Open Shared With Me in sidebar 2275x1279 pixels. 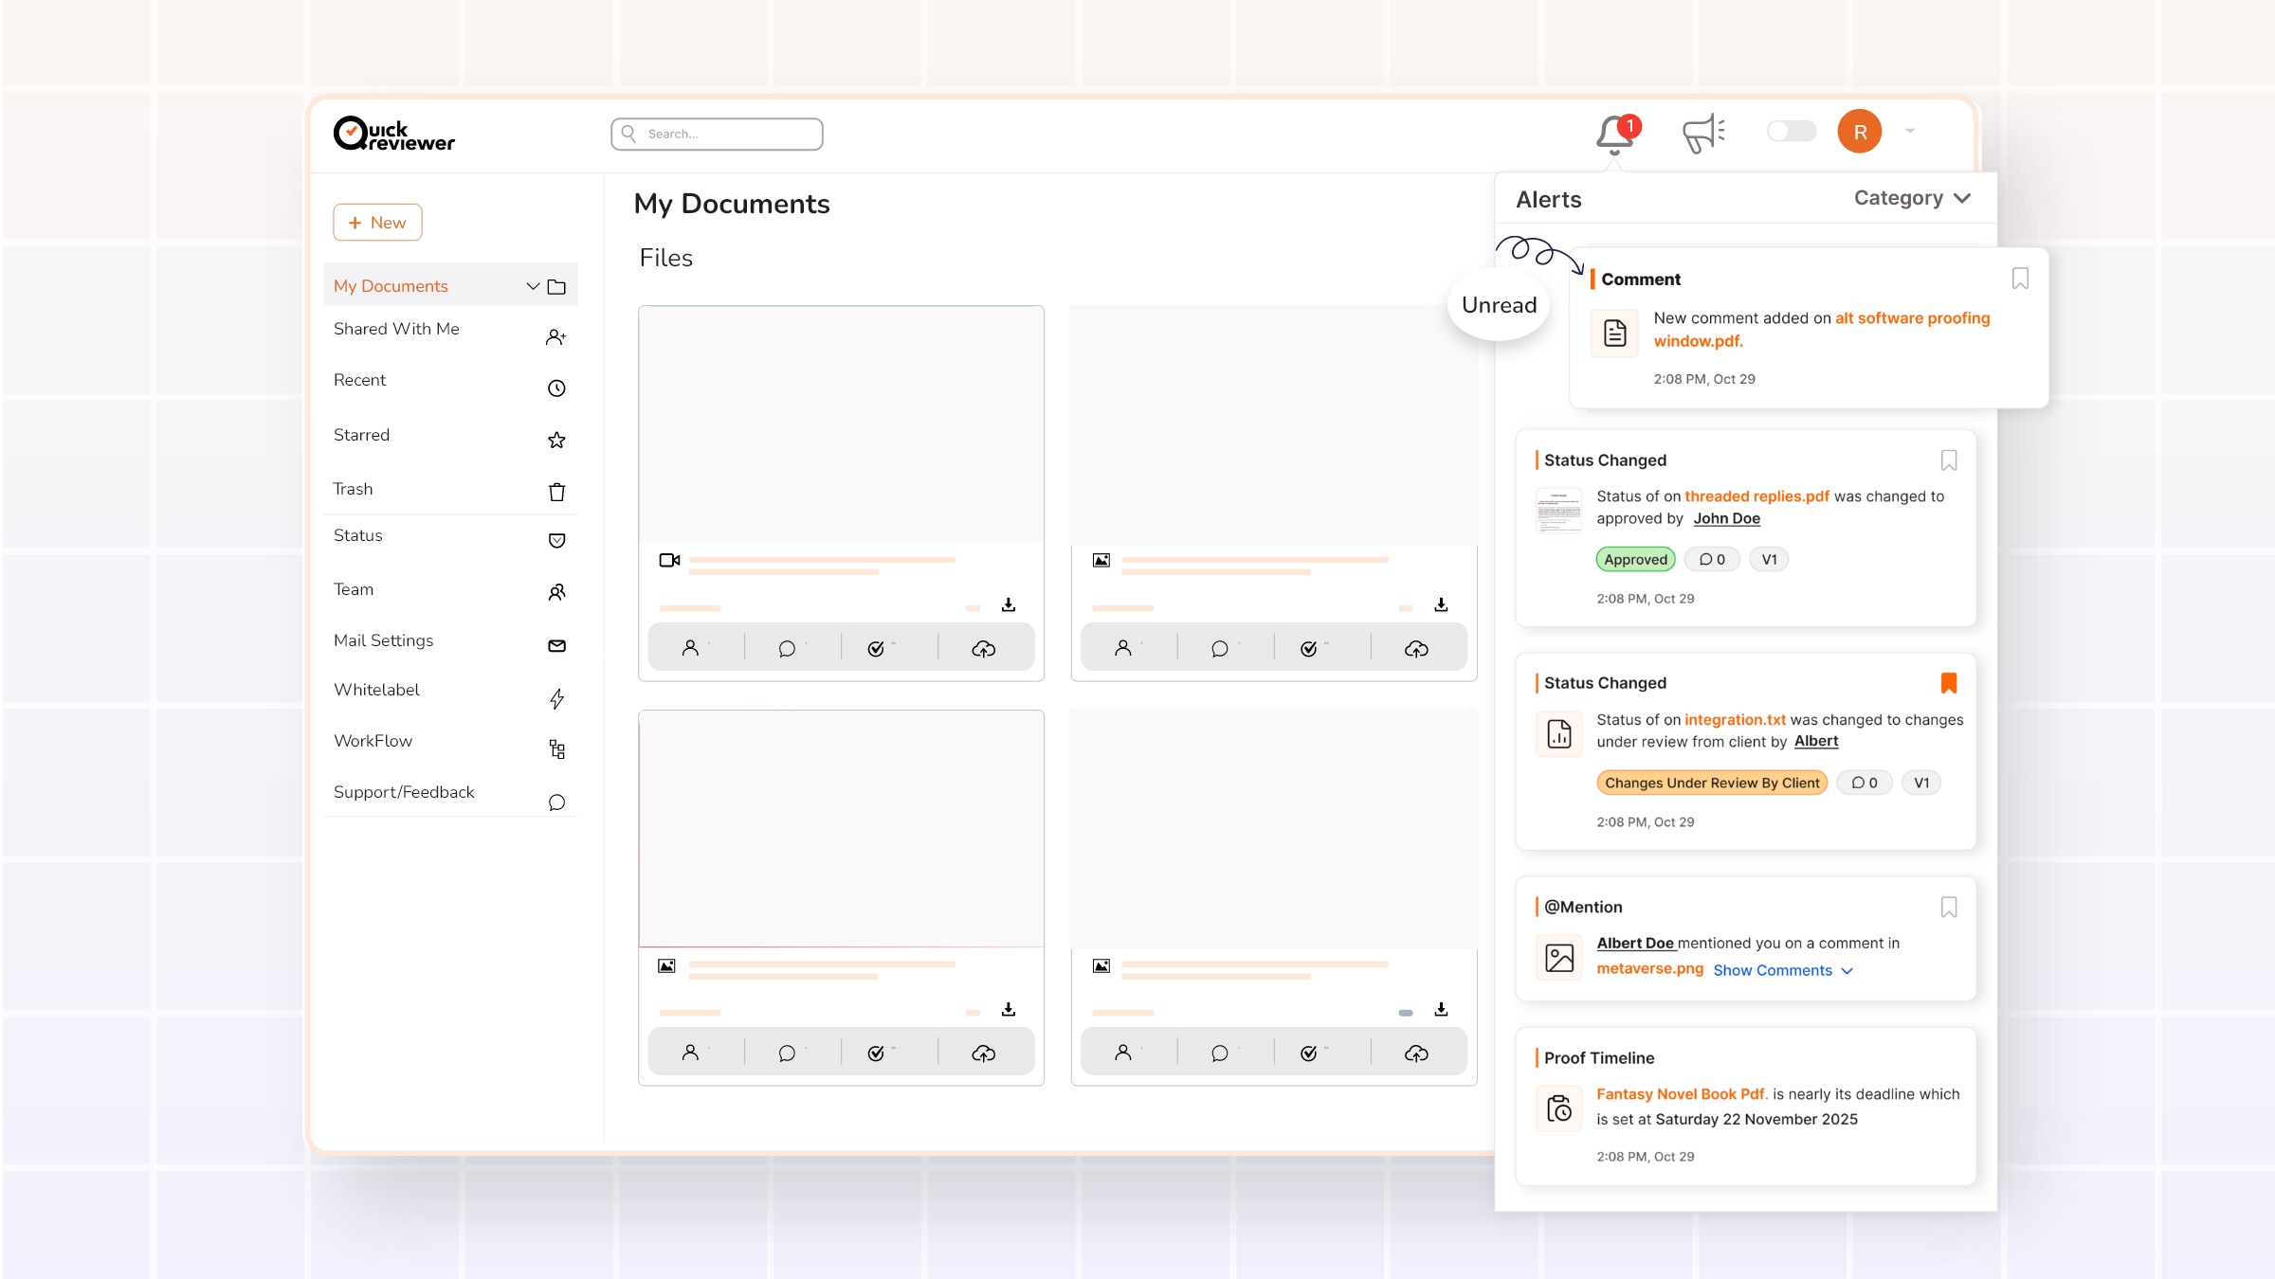(x=396, y=329)
